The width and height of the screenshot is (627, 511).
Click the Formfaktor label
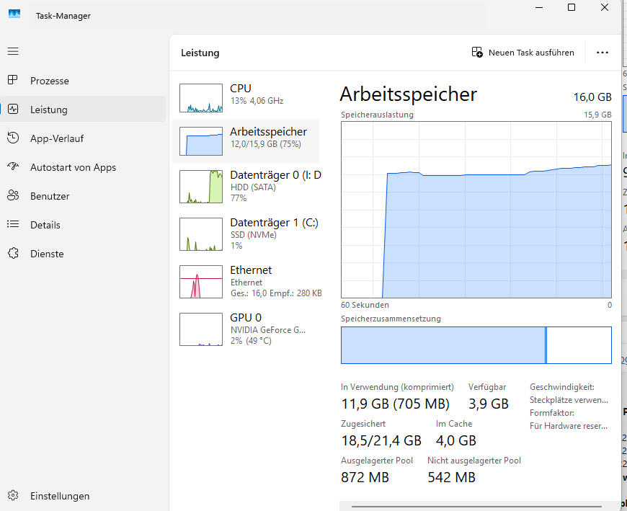coord(552,413)
